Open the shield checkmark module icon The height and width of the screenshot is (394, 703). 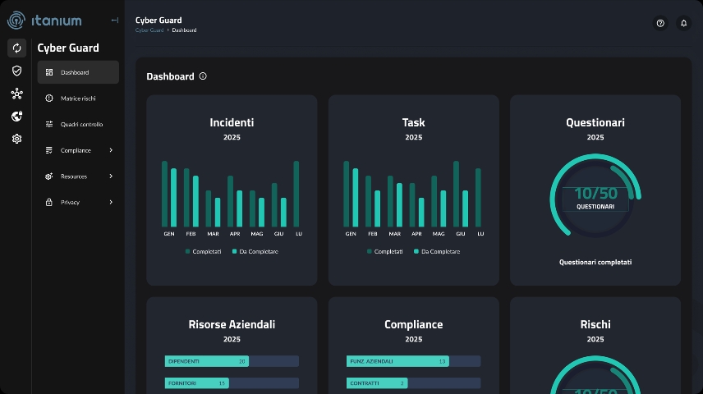16,71
